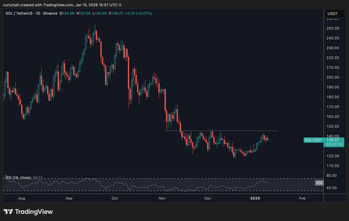This screenshot has width=349, height=221.
Task: Click the Aug label on time axis
Action: coord(22,198)
